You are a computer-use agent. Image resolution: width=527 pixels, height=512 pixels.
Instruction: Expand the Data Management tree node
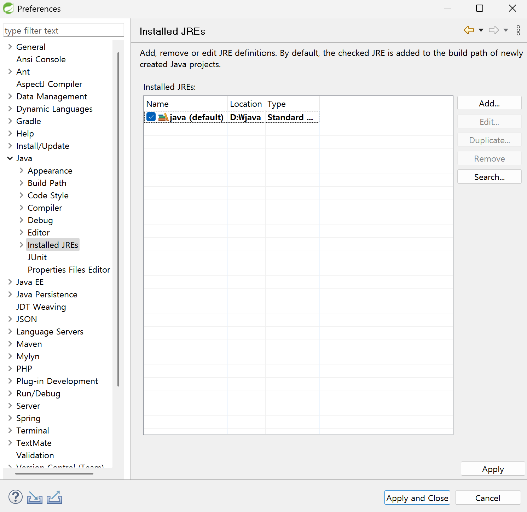(10, 96)
